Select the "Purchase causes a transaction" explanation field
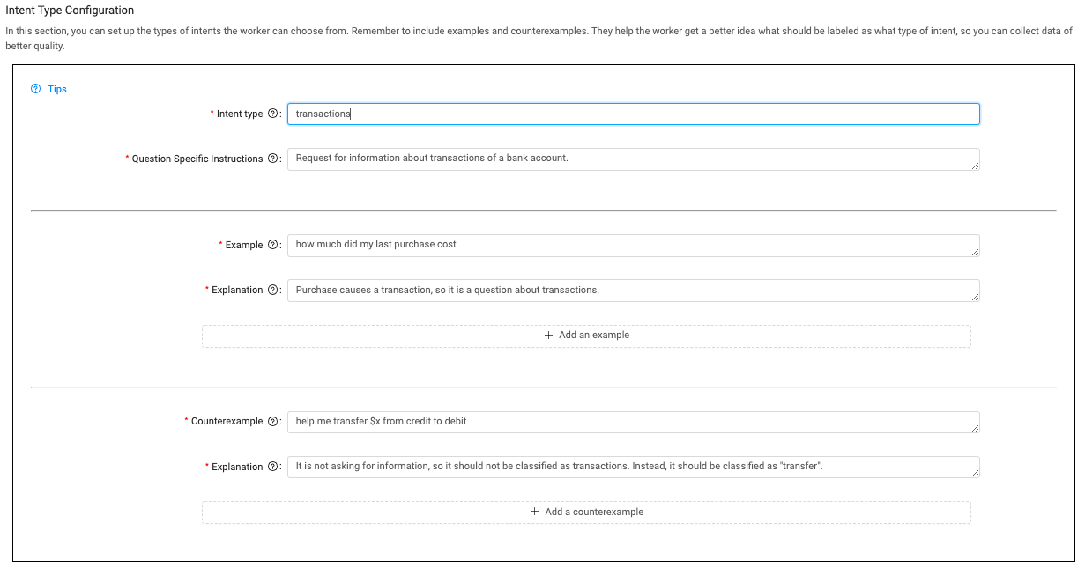Viewport: 1085px width, 568px height. [x=633, y=291]
